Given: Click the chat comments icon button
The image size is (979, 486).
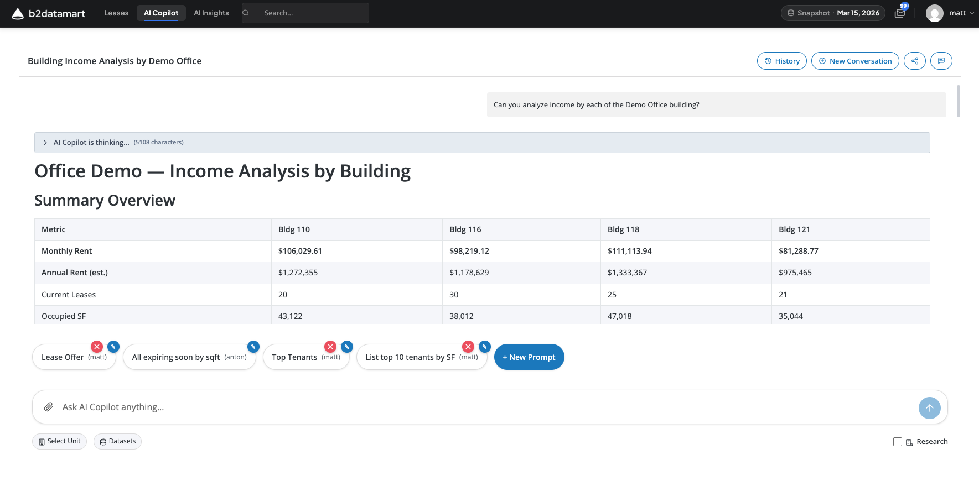Looking at the screenshot, I should [x=941, y=61].
